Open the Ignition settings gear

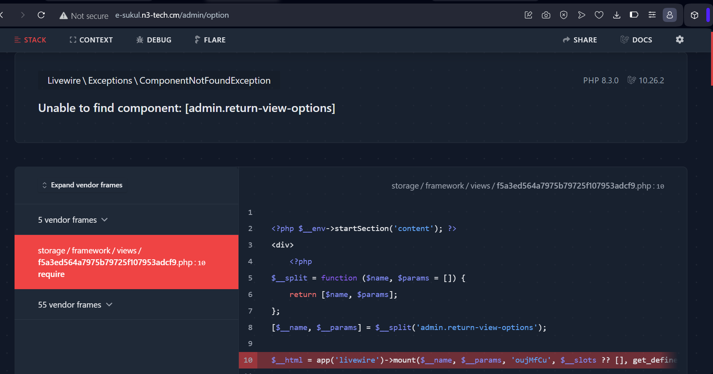(x=680, y=40)
